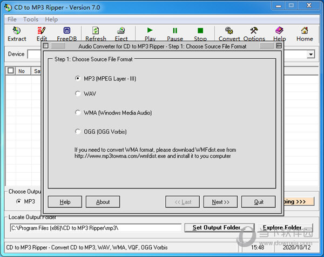This screenshot has height=257, width=324.
Task: Pause playback from the toolbar
Action: (x=175, y=34)
